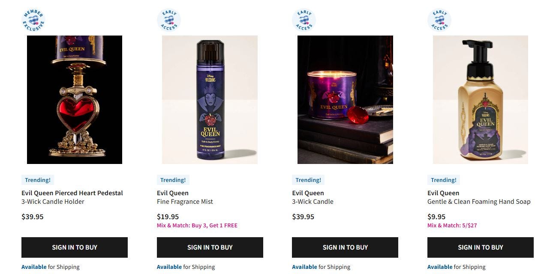Sign in to buy the Fine Fragrance Mist
541x274 pixels.
(210, 247)
